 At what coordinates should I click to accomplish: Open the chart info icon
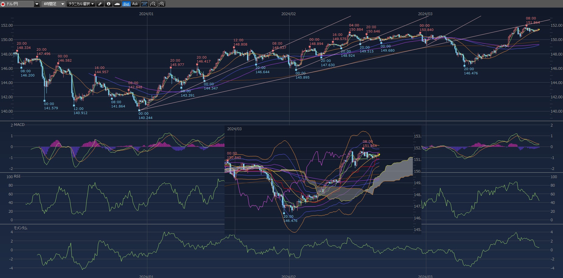pos(108,4)
